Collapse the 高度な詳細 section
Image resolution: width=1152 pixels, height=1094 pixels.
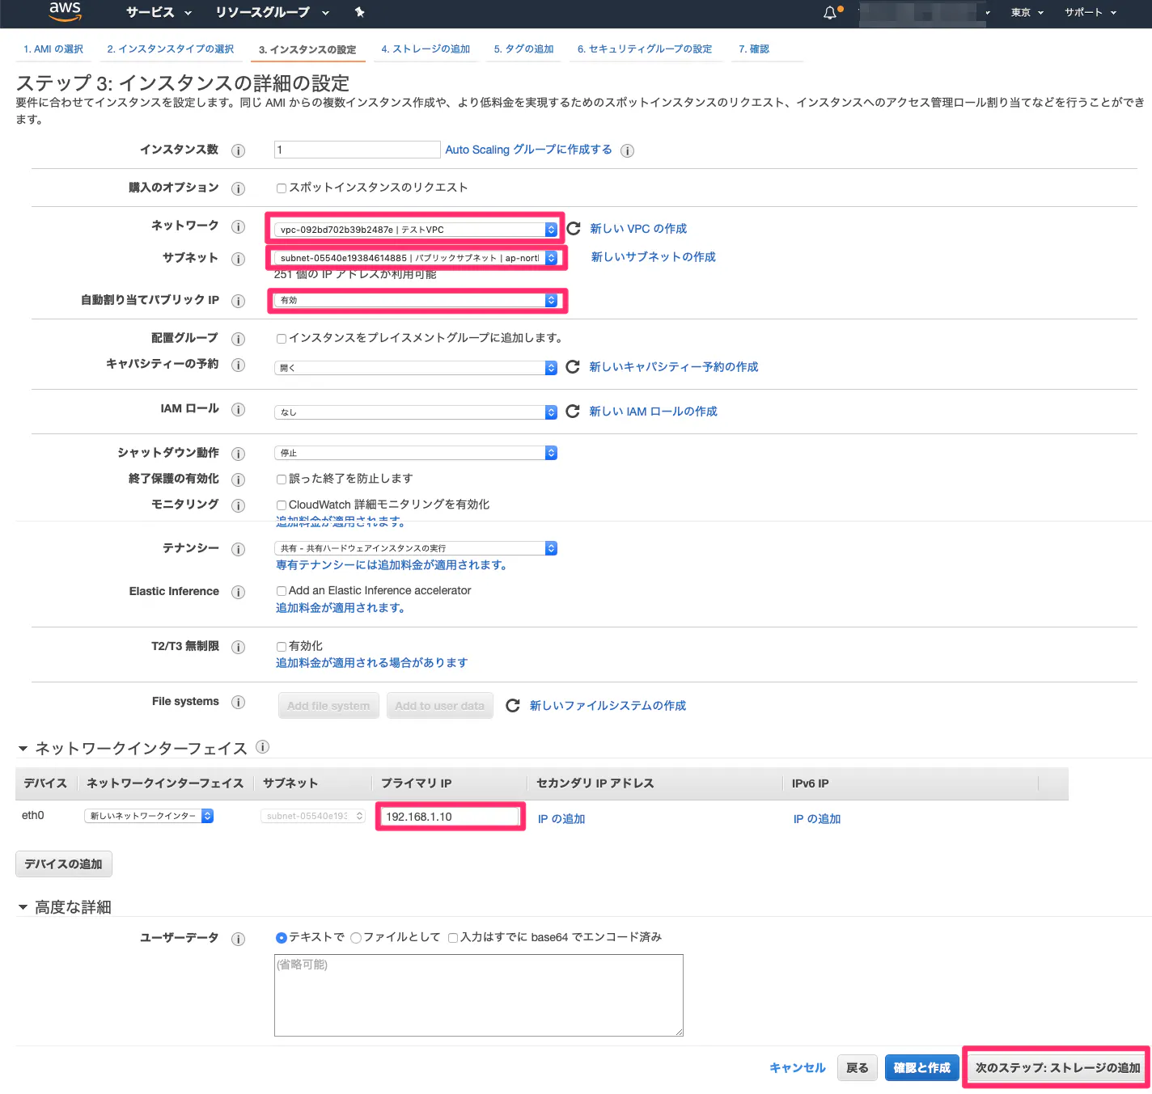pos(23,907)
